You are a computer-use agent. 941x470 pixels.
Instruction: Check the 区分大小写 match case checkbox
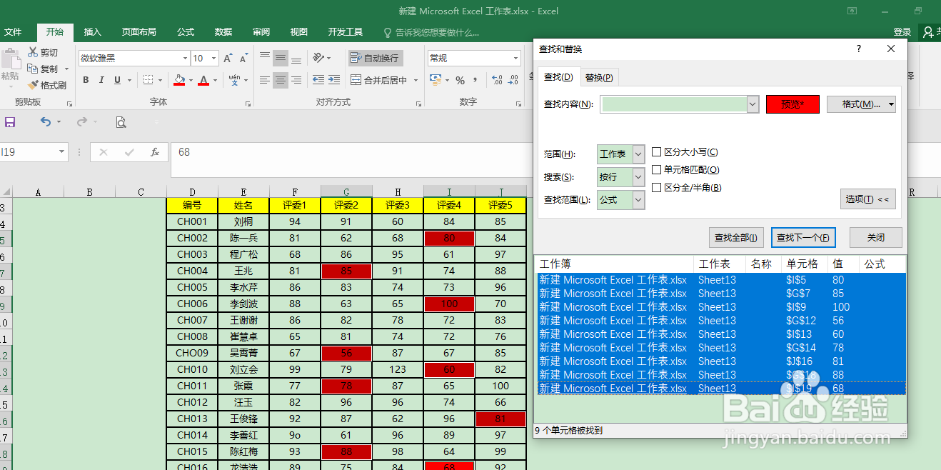[x=655, y=151]
